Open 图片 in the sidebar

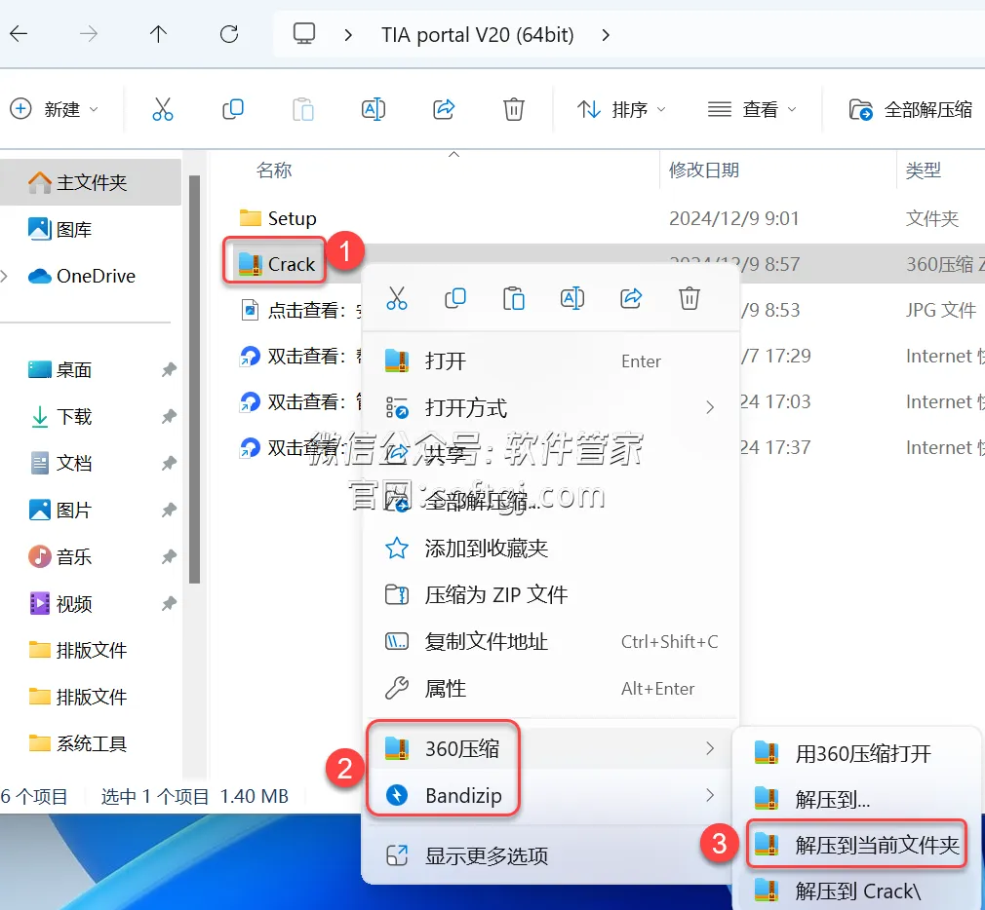click(60, 510)
